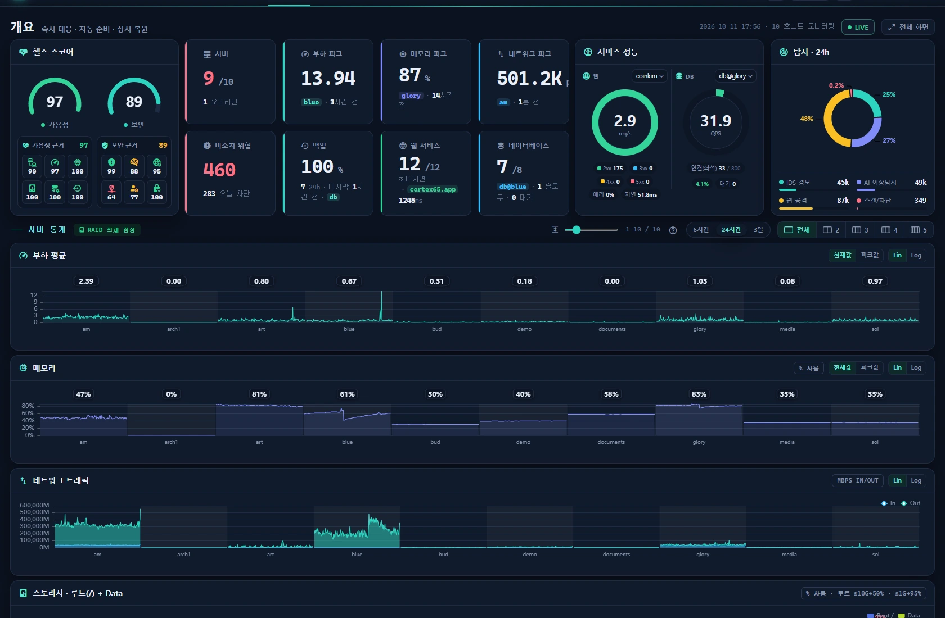Screen dimensions: 945x618
Task: Click the shield alert icon scoring 99
Action: tap(111, 162)
